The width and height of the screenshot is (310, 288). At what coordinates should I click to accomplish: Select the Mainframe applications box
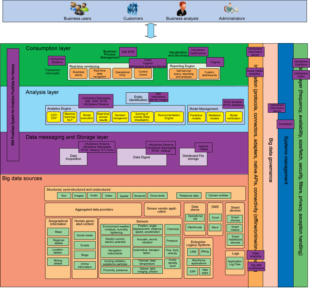point(199,262)
